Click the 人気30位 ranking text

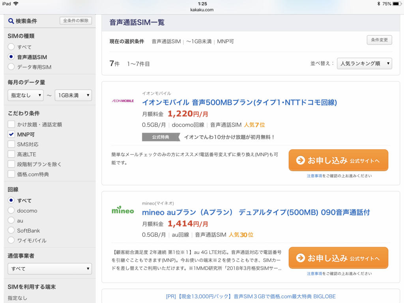241,235
